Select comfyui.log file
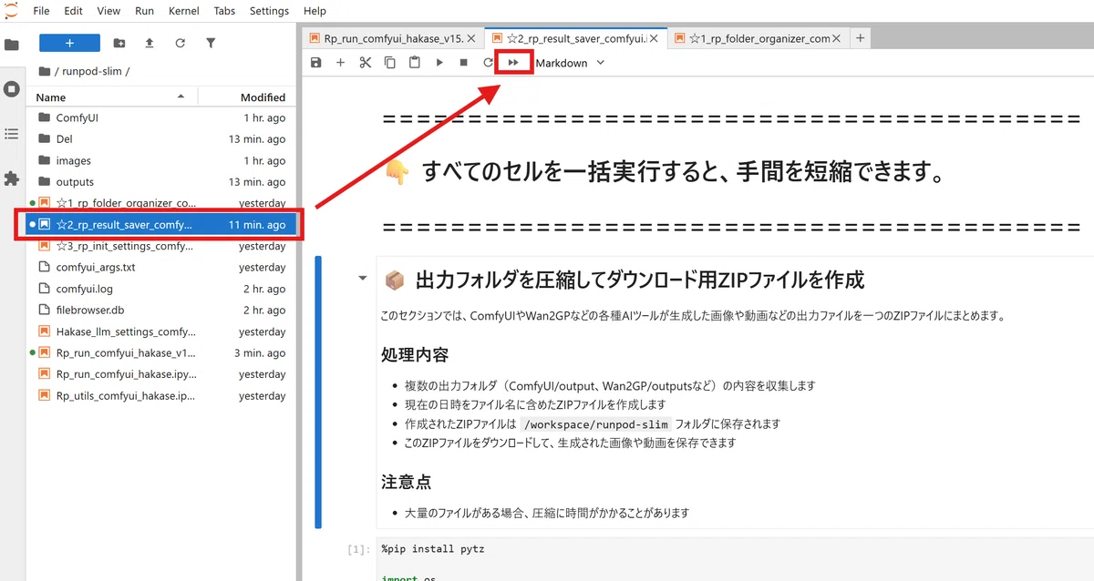This screenshot has height=581, width=1094. click(x=160, y=289)
